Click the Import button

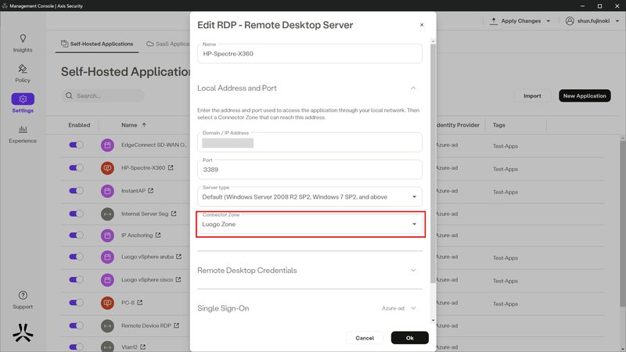click(532, 95)
